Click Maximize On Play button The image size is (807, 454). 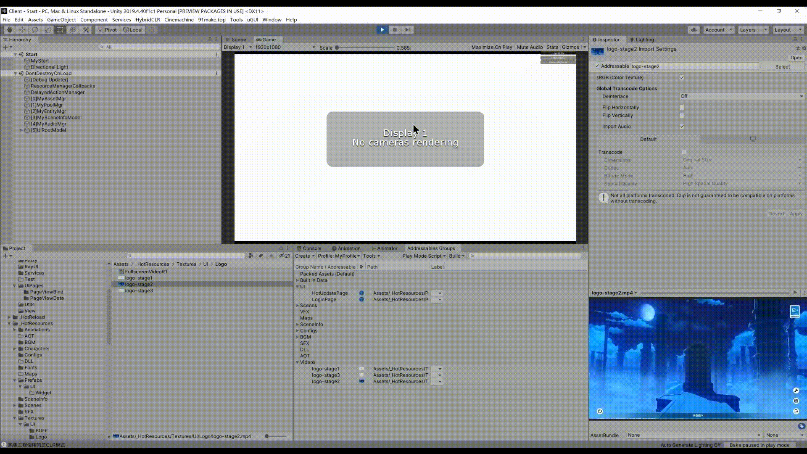click(491, 48)
